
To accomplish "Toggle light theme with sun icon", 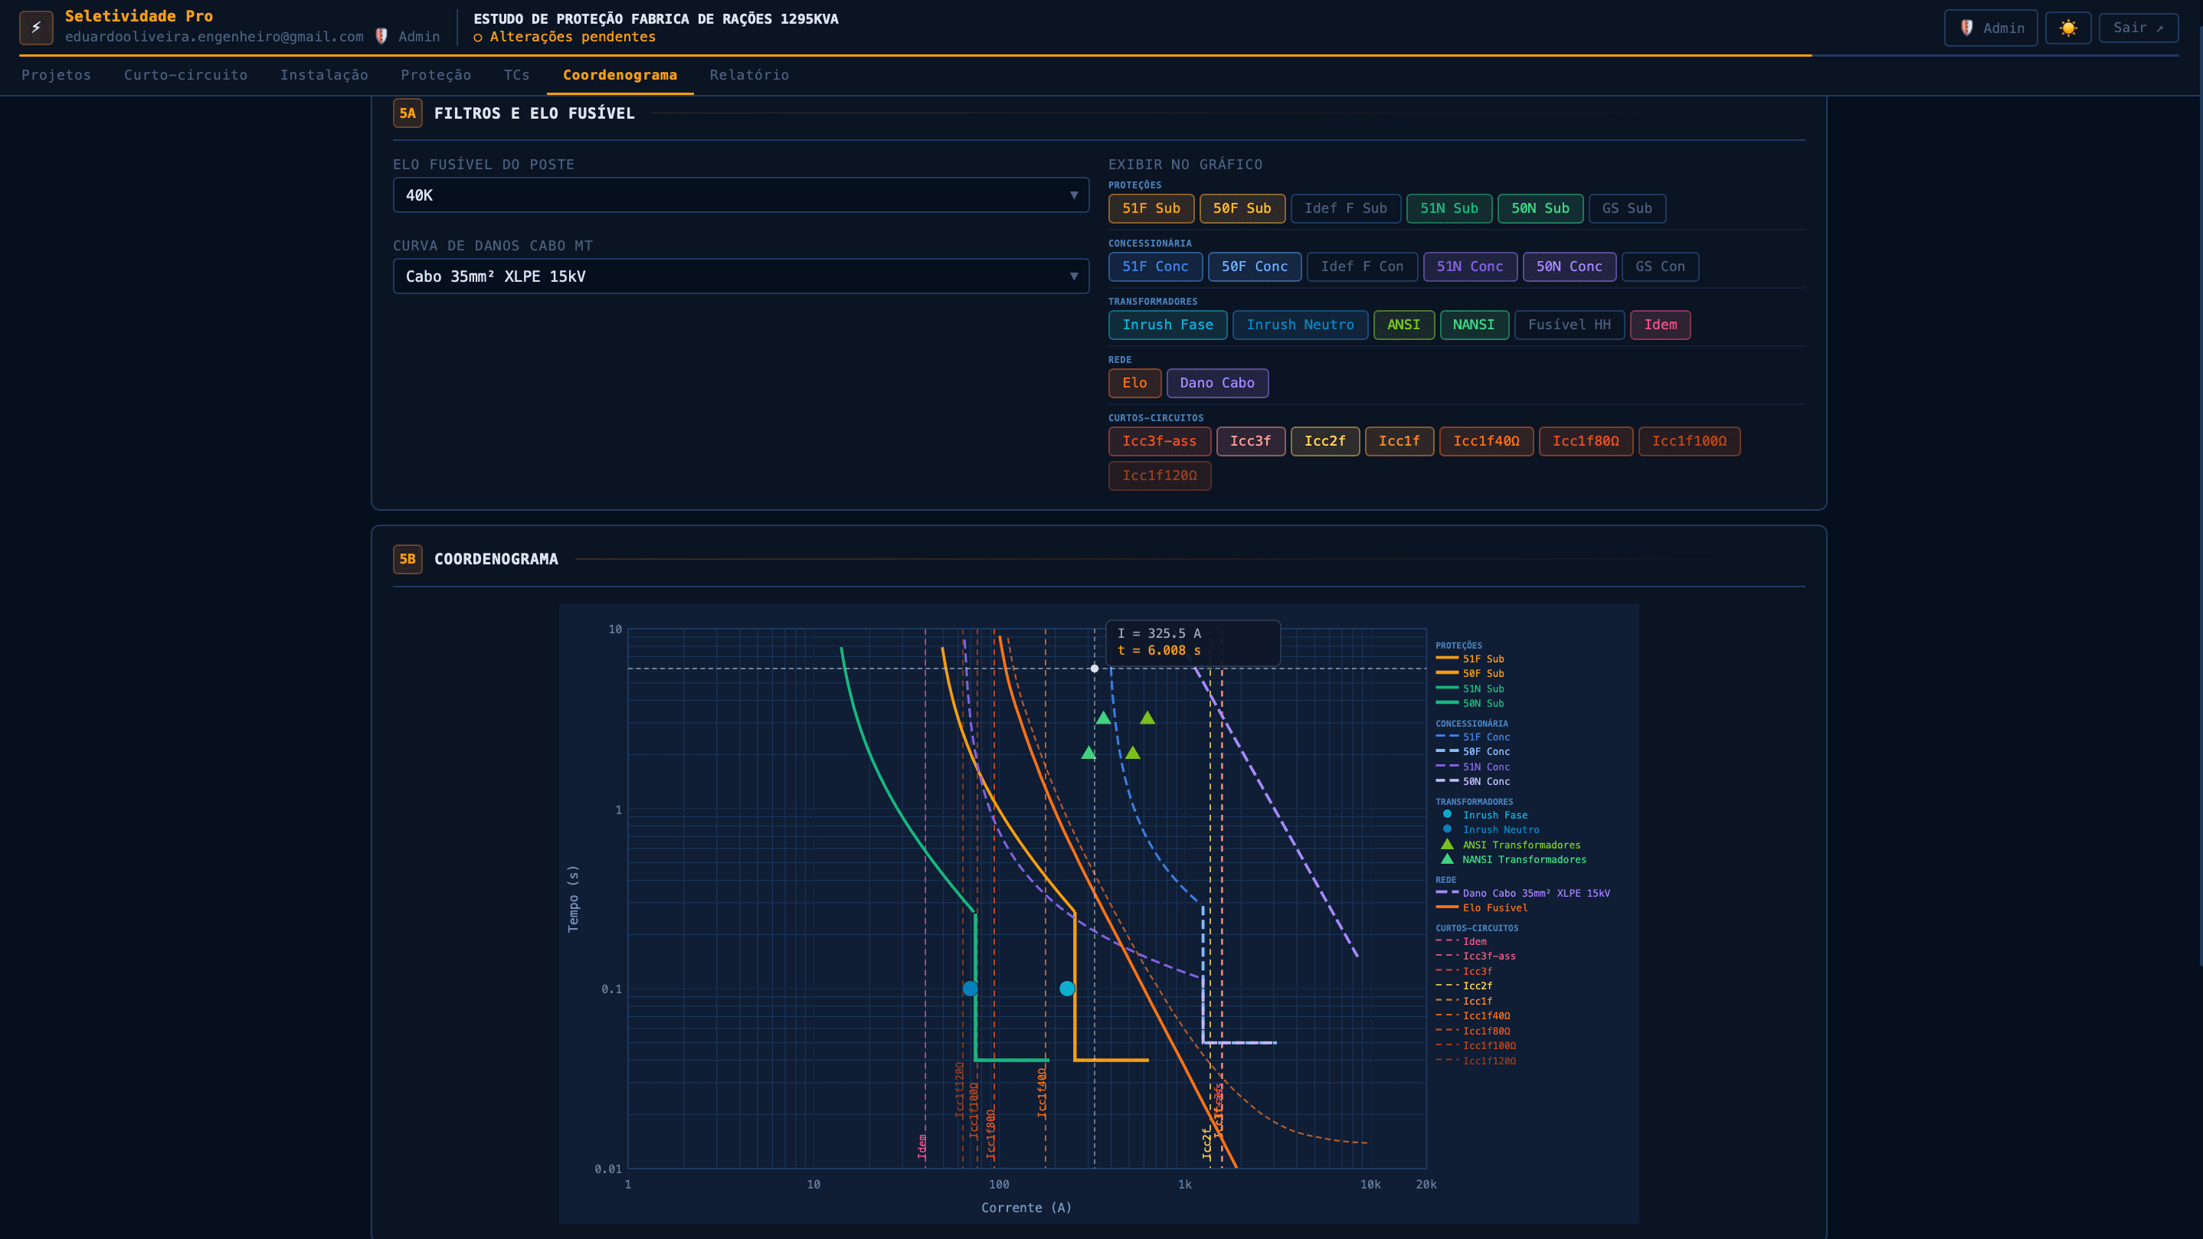I will (2068, 28).
